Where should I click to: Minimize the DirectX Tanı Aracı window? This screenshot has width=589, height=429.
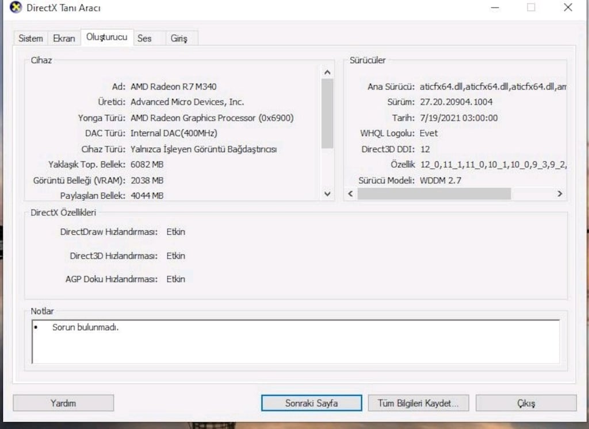[x=495, y=7]
